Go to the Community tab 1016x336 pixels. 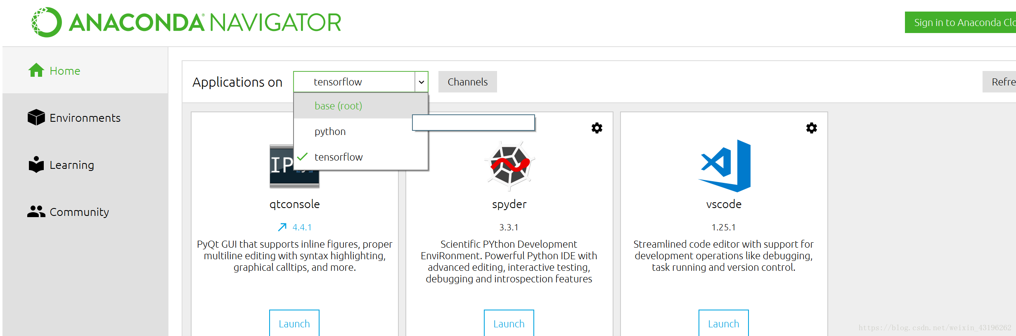pos(85,212)
